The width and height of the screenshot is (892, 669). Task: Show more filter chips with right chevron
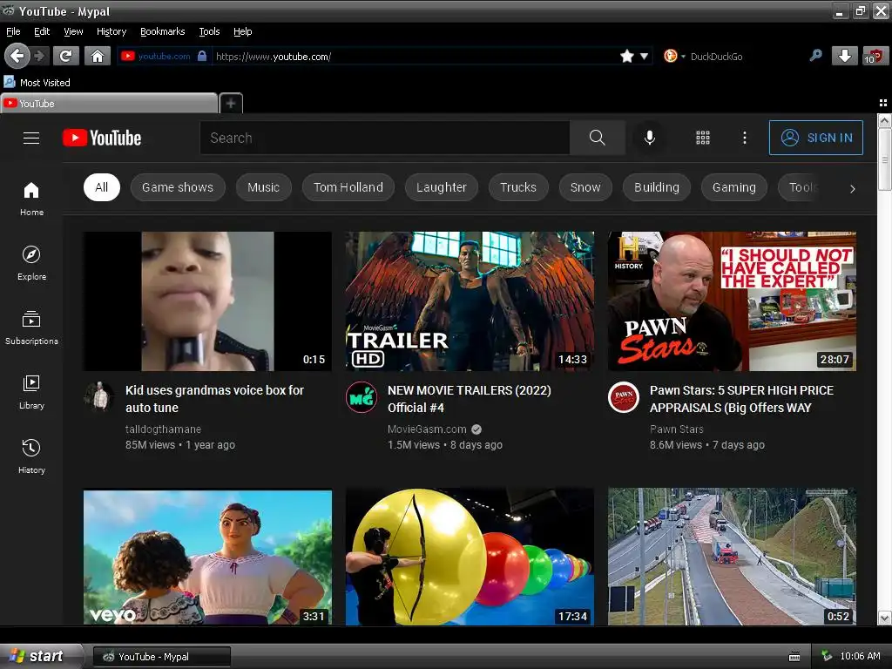tap(852, 188)
